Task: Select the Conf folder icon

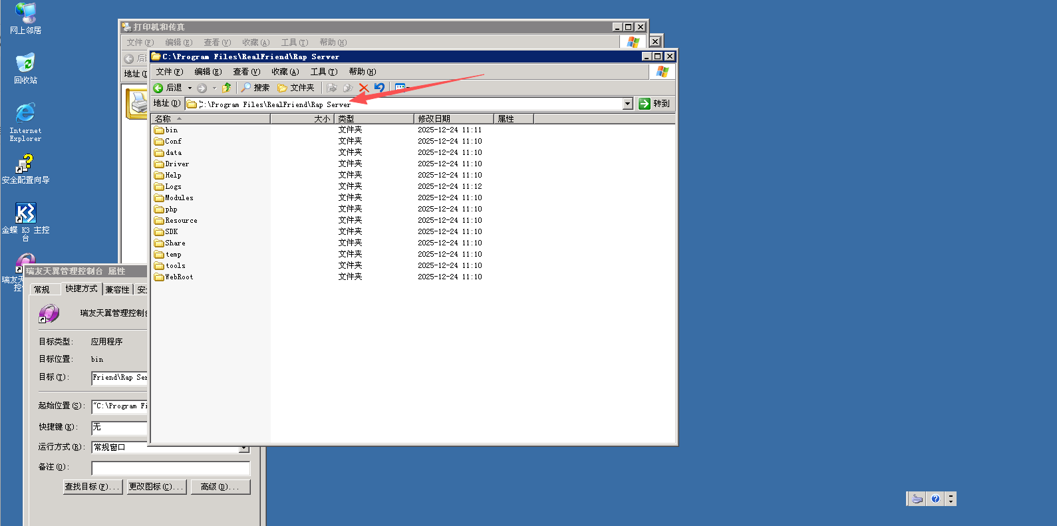Action: click(159, 142)
